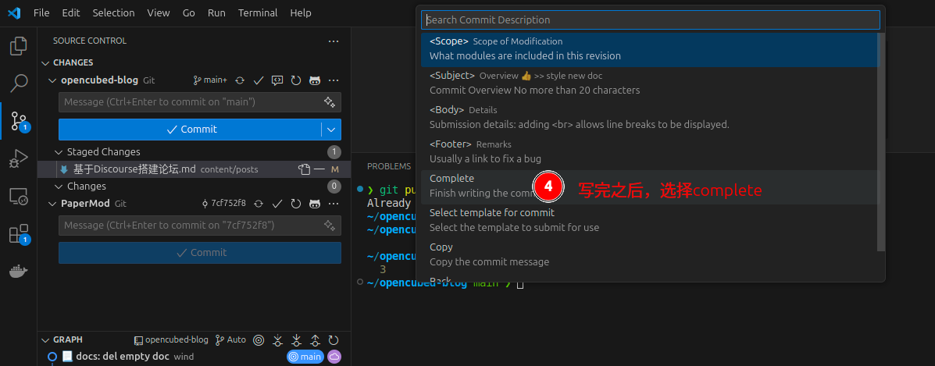Viewport: 935px width, 366px height.
Task: Unstage the Discourse markdown file with minus icon
Action: click(319, 169)
